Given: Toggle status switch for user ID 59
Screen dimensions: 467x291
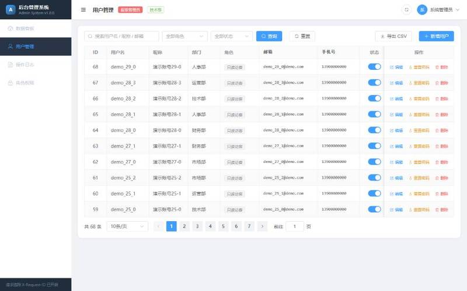Looking at the screenshot, I should pyautogui.click(x=374, y=209).
